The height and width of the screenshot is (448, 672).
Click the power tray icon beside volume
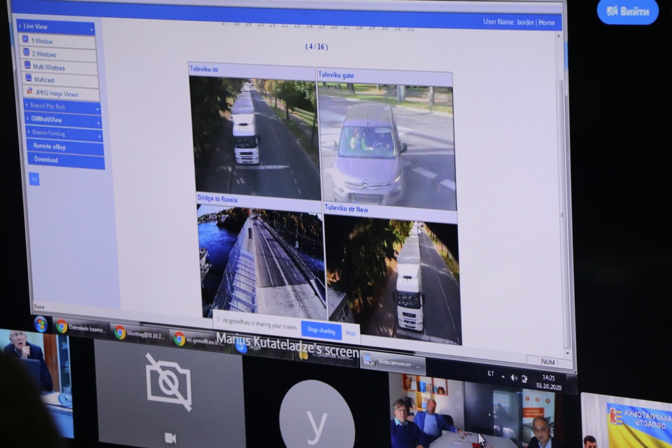point(524,378)
